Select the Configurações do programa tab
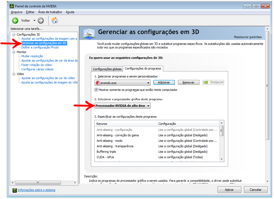The height and width of the screenshot is (199, 274). [x=143, y=68]
